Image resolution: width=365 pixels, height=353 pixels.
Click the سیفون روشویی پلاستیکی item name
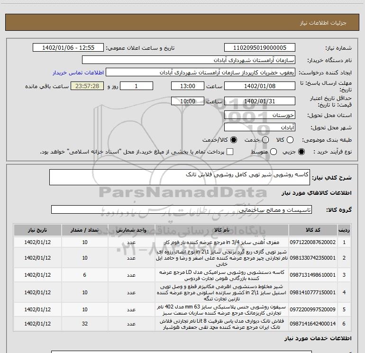pos(222,310)
